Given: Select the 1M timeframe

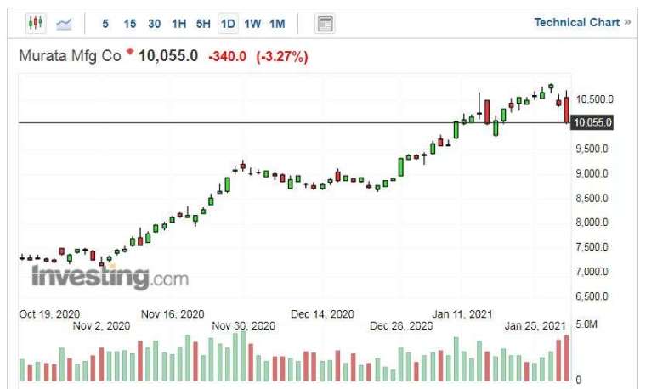Looking at the screenshot, I should coord(277,24).
